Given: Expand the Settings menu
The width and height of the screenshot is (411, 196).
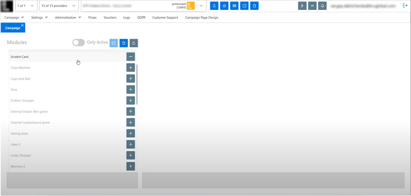Looking at the screenshot, I should click(39, 18).
